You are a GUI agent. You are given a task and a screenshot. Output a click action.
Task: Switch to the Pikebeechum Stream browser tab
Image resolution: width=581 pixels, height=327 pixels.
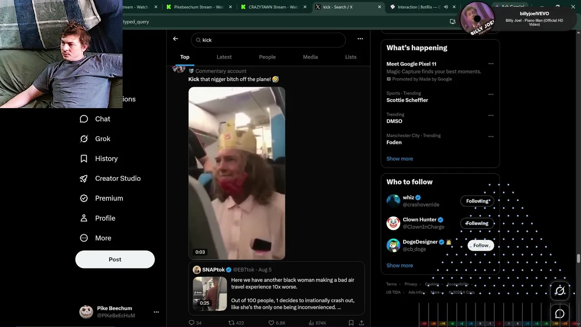(199, 7)
